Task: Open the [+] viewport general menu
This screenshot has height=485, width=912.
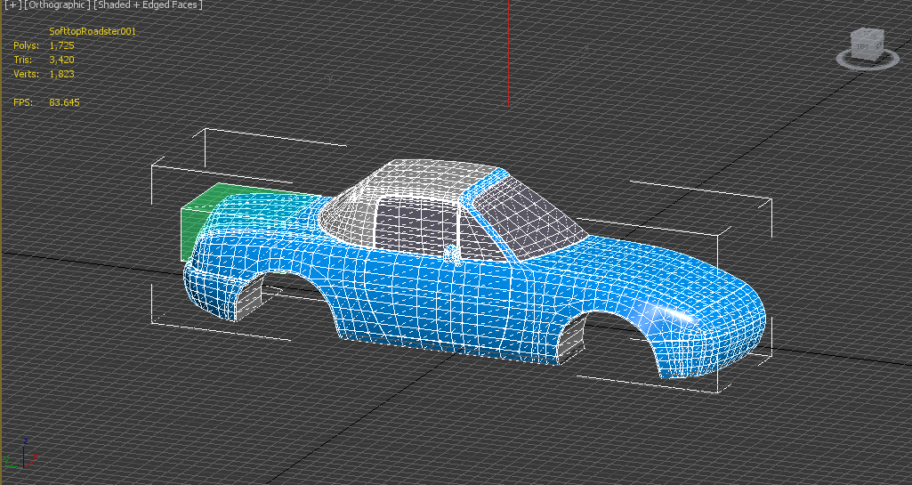Action: [12, 5]
